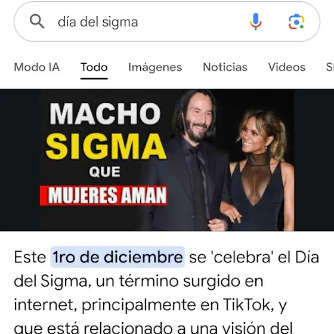The height and width of the screenshot is (334, 334).
Task: Switch to the Videos tab
Action: click(x=287, y=67)
